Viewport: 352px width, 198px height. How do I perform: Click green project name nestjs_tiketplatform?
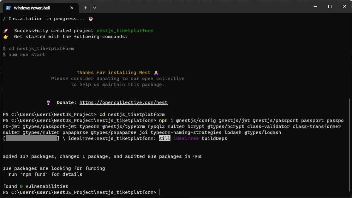point(125,31)
